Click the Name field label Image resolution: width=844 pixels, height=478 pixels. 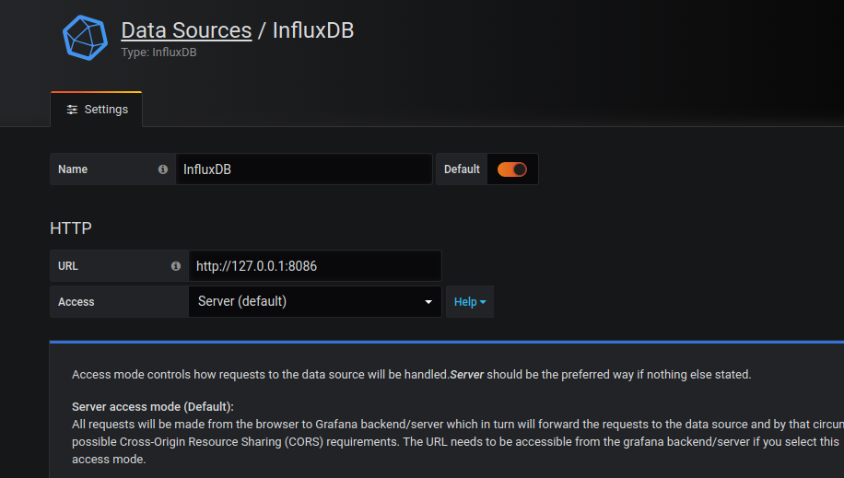tap(73, 169)
